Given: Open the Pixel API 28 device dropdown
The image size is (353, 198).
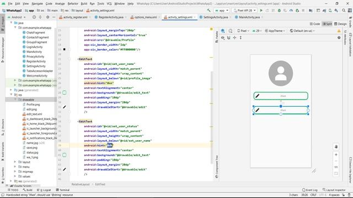Looking at the screenshot, I should point(244,10).
